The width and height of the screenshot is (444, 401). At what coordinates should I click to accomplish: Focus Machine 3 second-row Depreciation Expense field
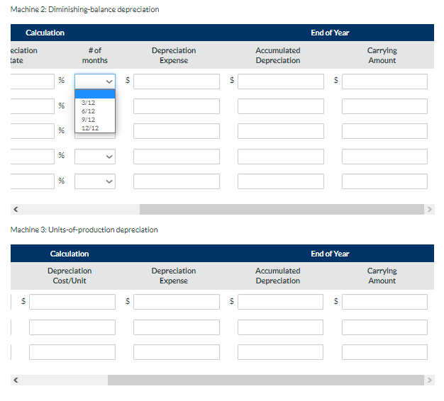click(177, 327)
